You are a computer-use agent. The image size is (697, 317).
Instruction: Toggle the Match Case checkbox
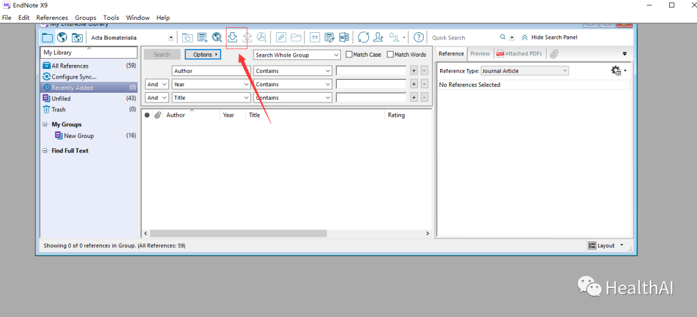point(349,55)
